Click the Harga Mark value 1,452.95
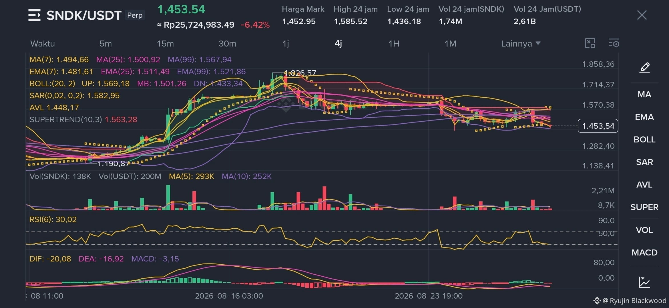This screenshot has width=669, height=308. 299,21
